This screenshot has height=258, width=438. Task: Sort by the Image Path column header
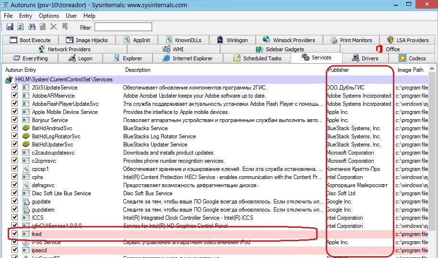point(412,70)
